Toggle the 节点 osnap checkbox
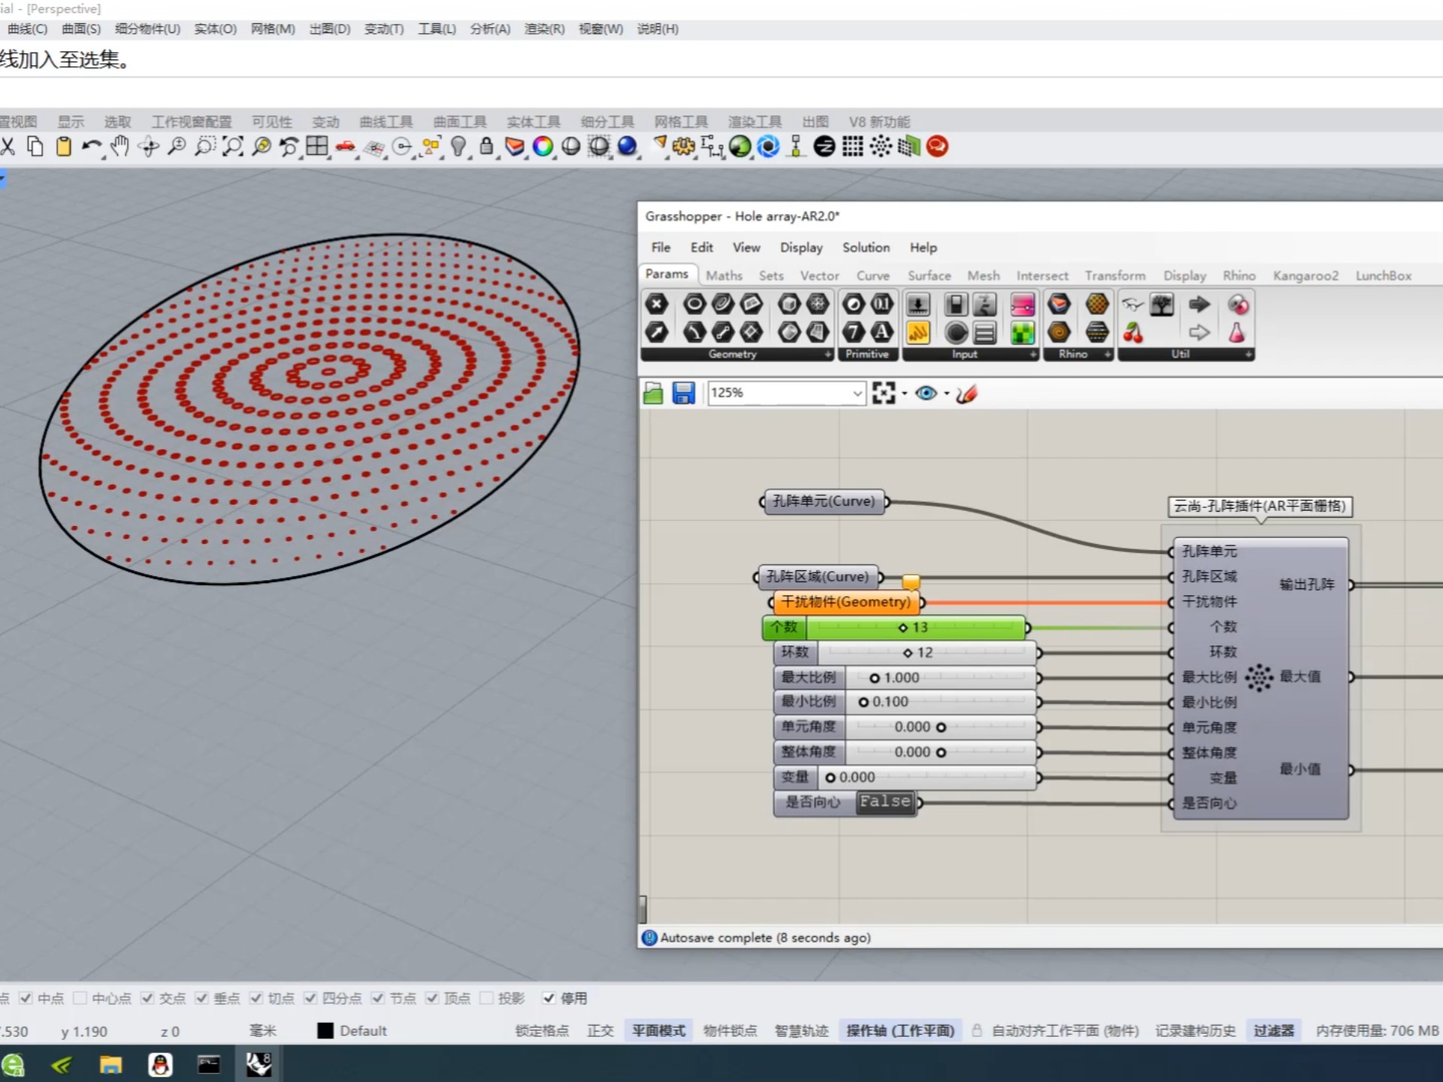The width and height of the screenshot is (1443, 1082). pyautogui.click(x=377, y=998)
